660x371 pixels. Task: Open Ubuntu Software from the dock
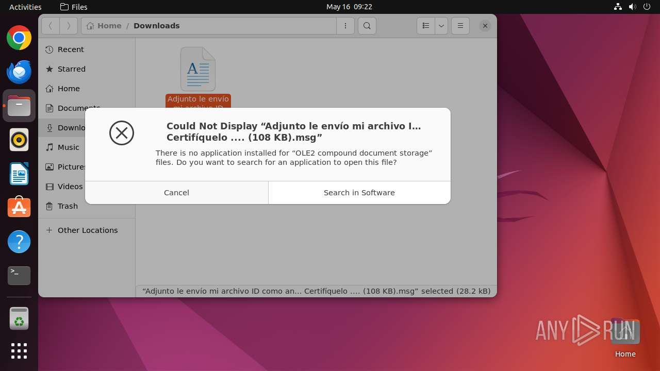pos(19,208)
